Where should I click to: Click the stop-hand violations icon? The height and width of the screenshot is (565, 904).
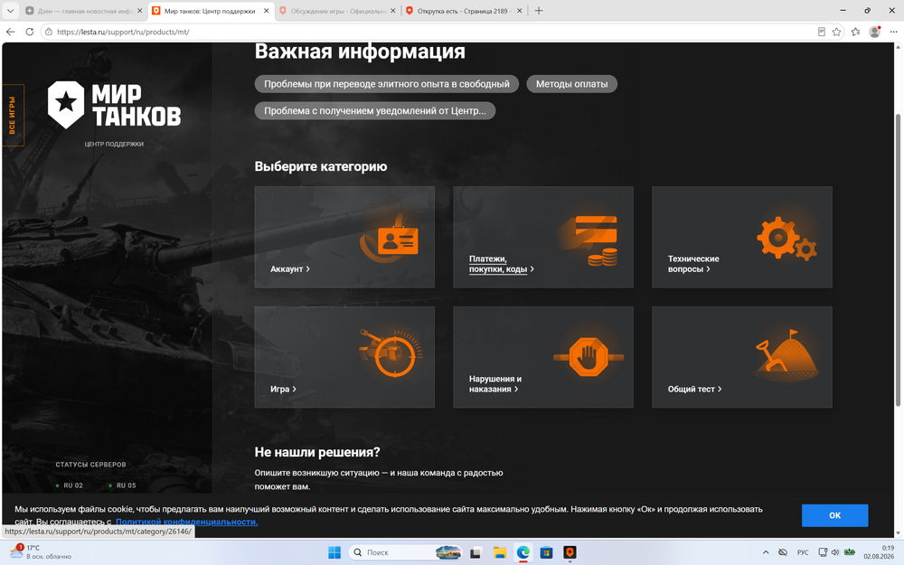(589, 357)
